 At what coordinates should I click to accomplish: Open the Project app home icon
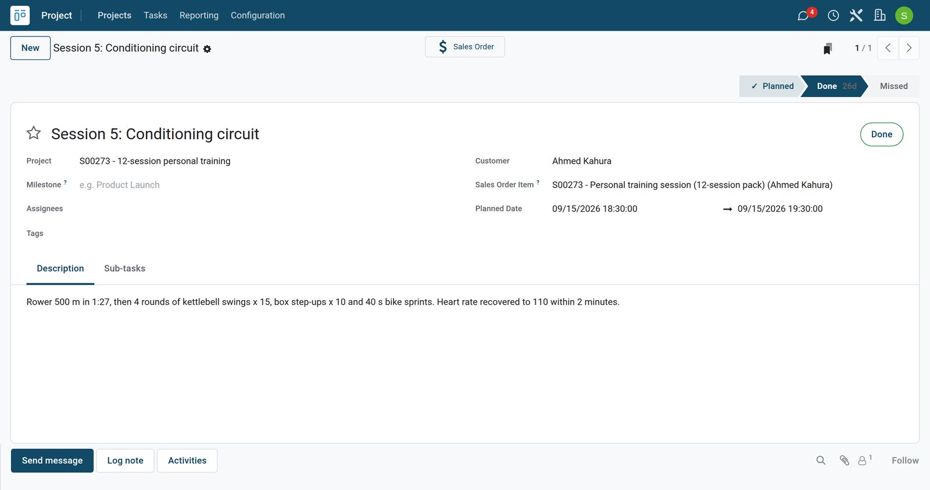pos(20,15)
